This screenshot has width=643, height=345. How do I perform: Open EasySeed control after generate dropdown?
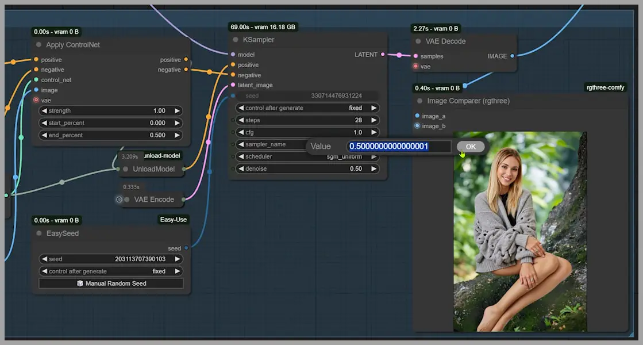pos(111,271)
